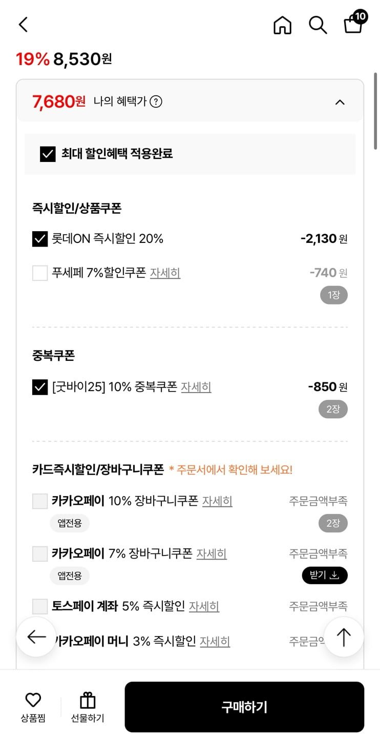The image size is (380, 738).
Task: Download the 카카오페이 7% coupon via 받기
Action: [325, 576]
